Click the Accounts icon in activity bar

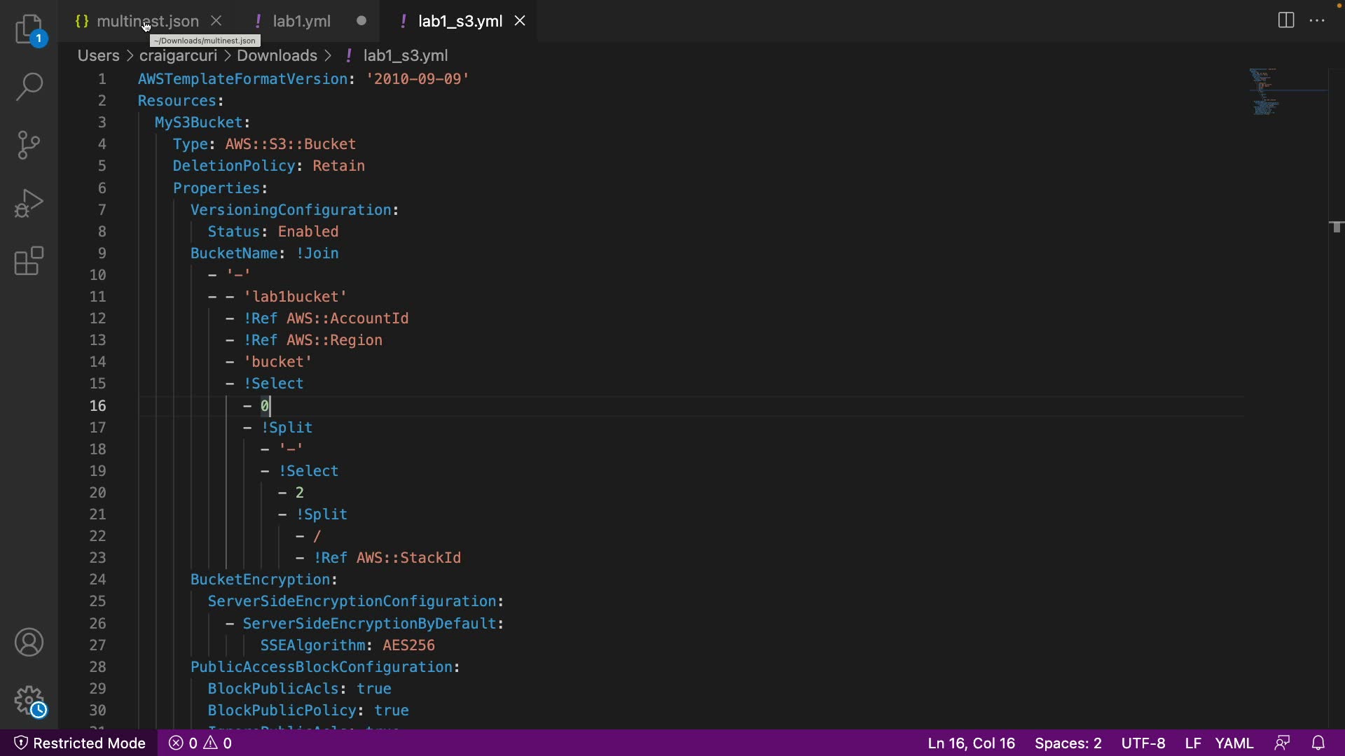point(29,643)
